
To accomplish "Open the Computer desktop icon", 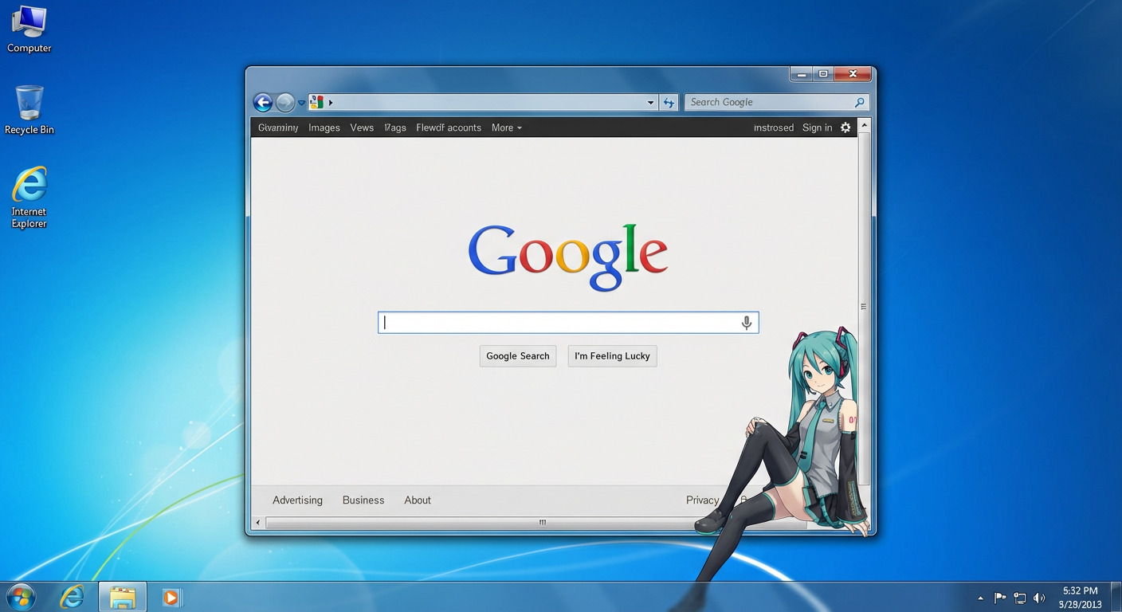I will tap(29, 29).
